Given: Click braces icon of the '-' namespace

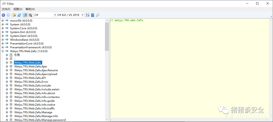Looking at the screenshot, I should (11, 59).
